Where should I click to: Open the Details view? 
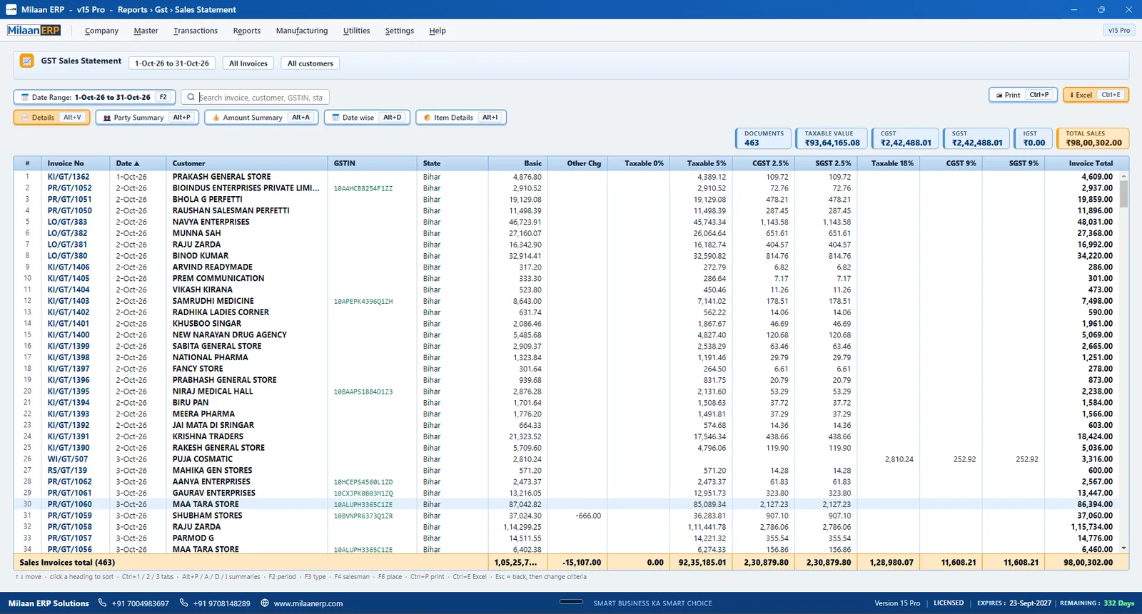pyautogui.click(x=51, y=118)
